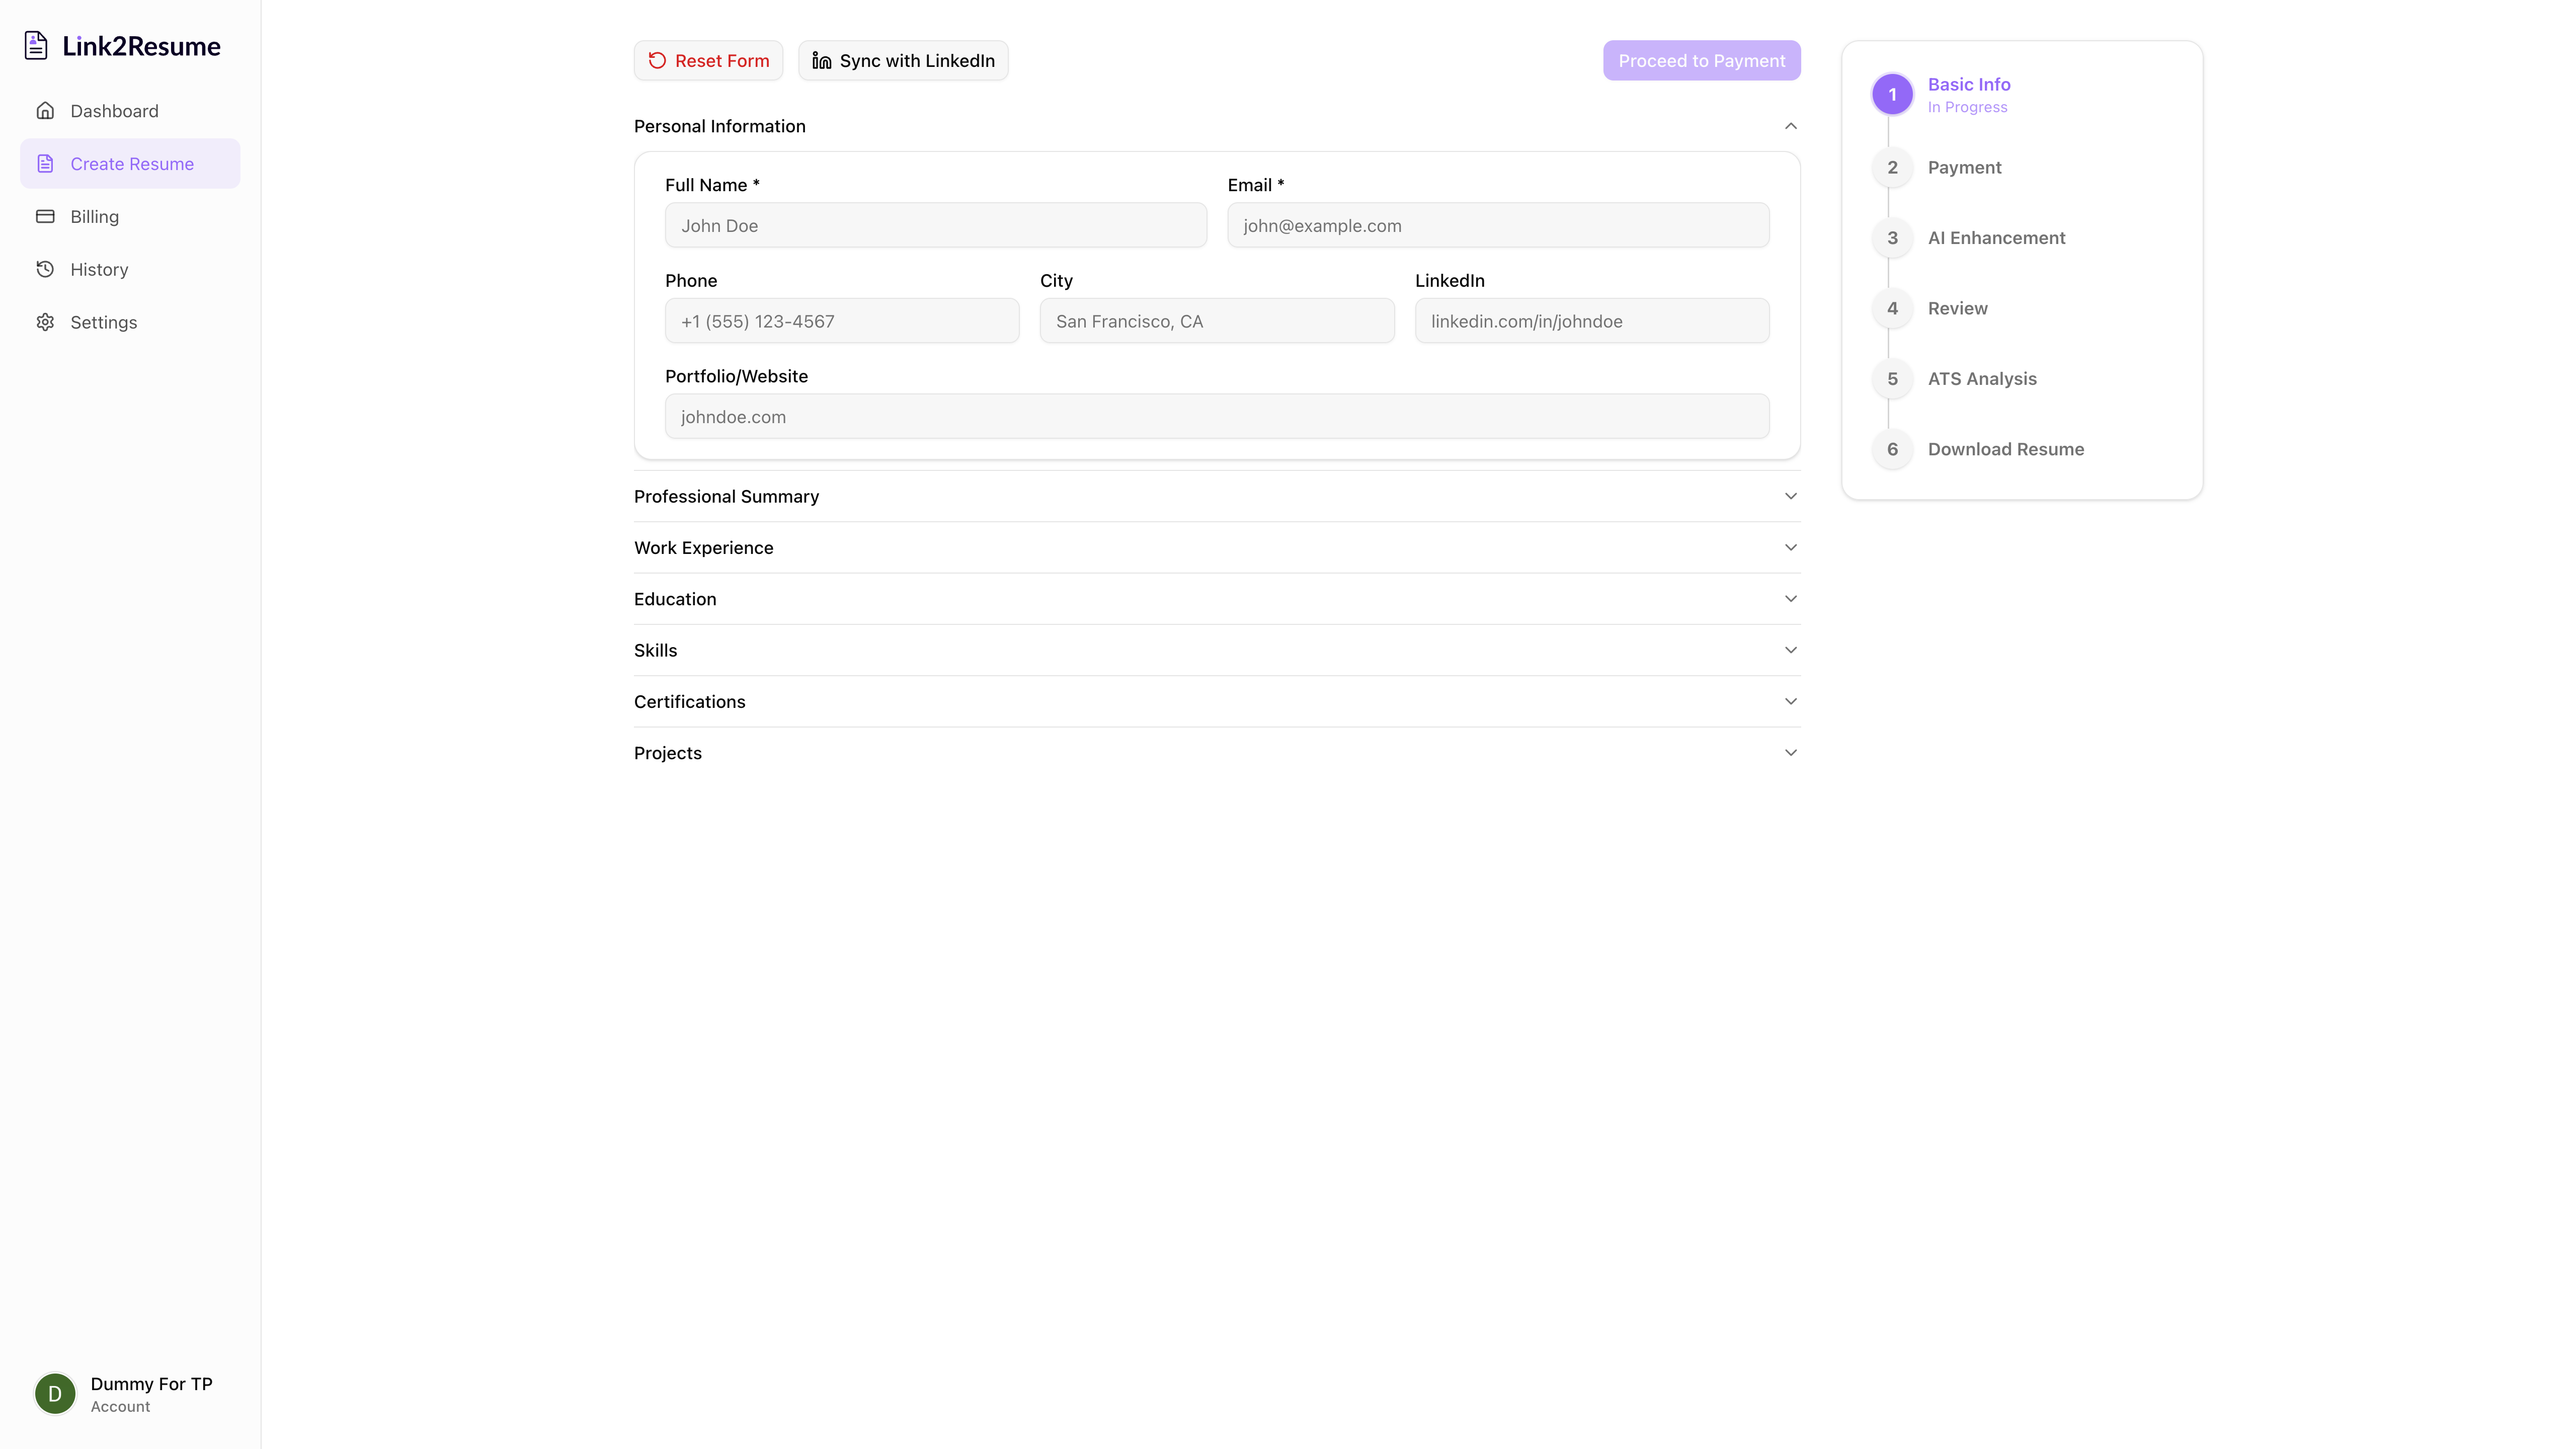Collapse the Personal Information section
Viewport: 2576px width, 1449px height.
click(x=1790, y=126)
